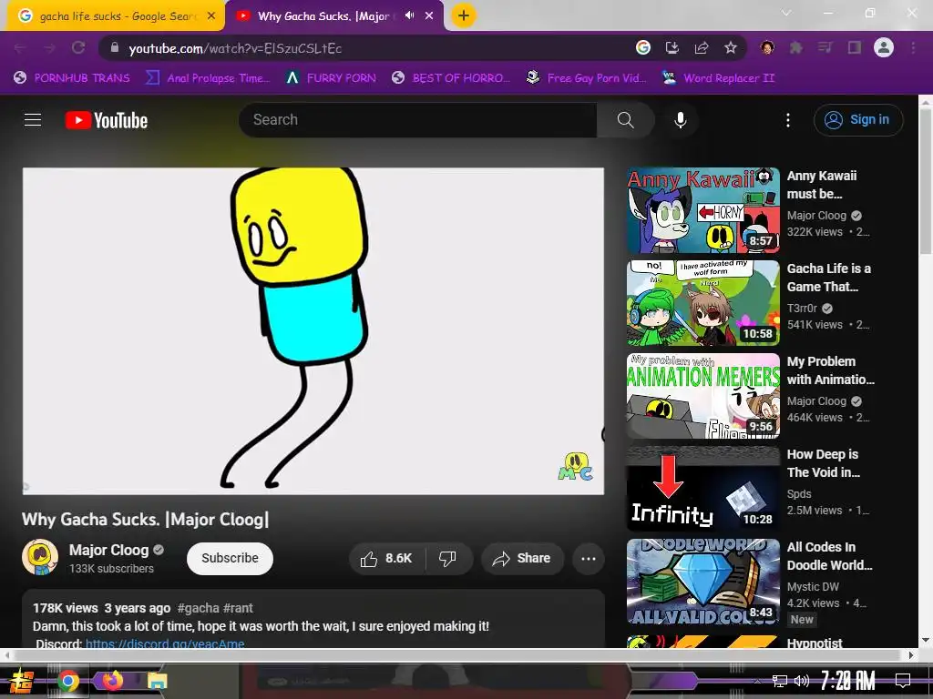Open the media controls icon in the toolbar

[825, 48]
